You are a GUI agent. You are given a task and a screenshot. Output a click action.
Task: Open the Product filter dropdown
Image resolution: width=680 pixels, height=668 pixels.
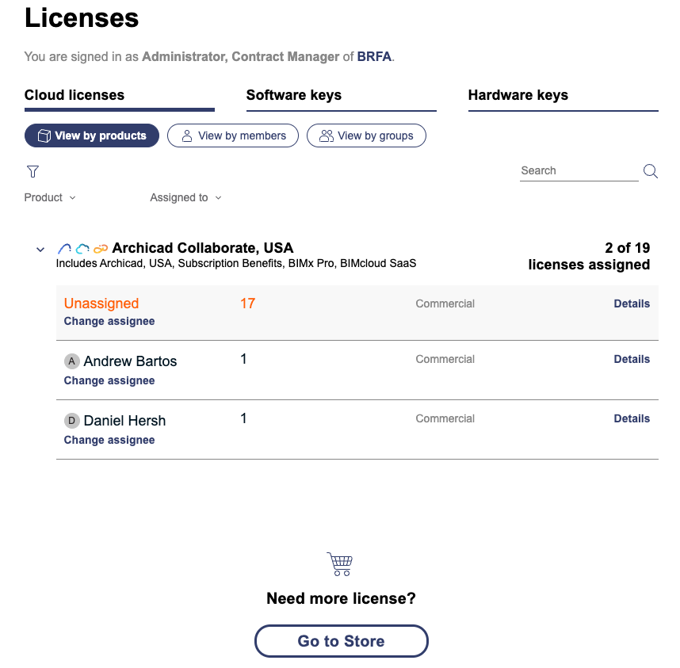click(50, 198)
